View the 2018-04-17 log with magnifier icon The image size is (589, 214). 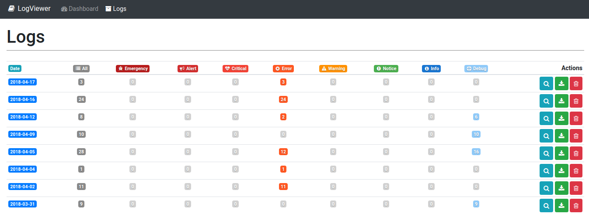546,84
